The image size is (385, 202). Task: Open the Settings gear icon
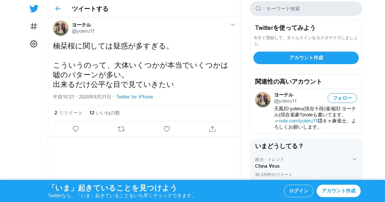[x=34, y=44]
